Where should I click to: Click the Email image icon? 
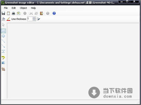(x=19, y=13)
